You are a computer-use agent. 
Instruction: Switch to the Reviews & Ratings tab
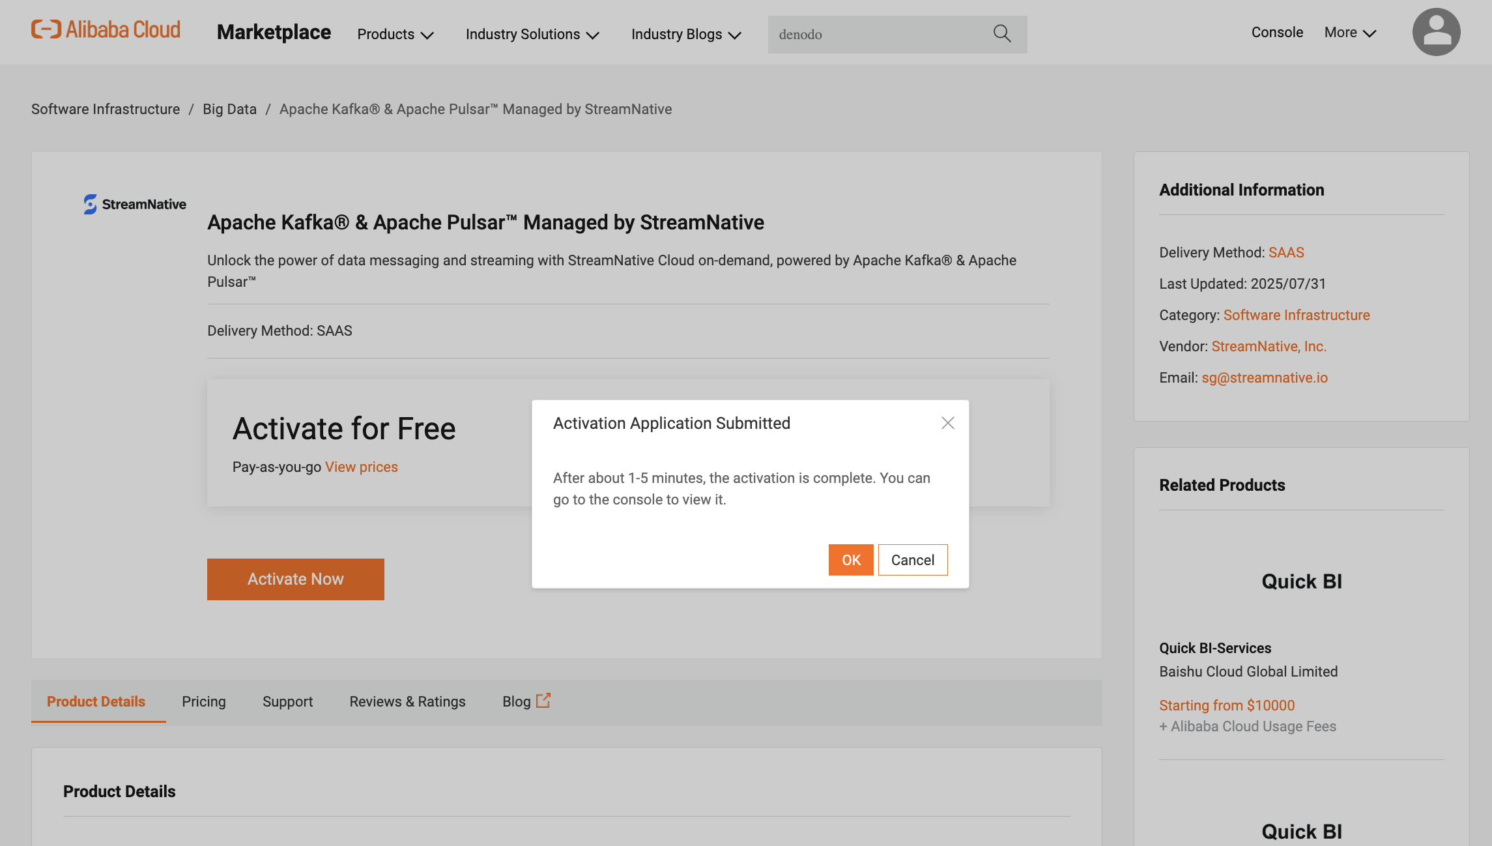407,701
